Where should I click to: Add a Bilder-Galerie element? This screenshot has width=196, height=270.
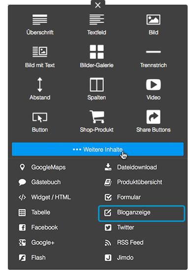coord(97,57)
